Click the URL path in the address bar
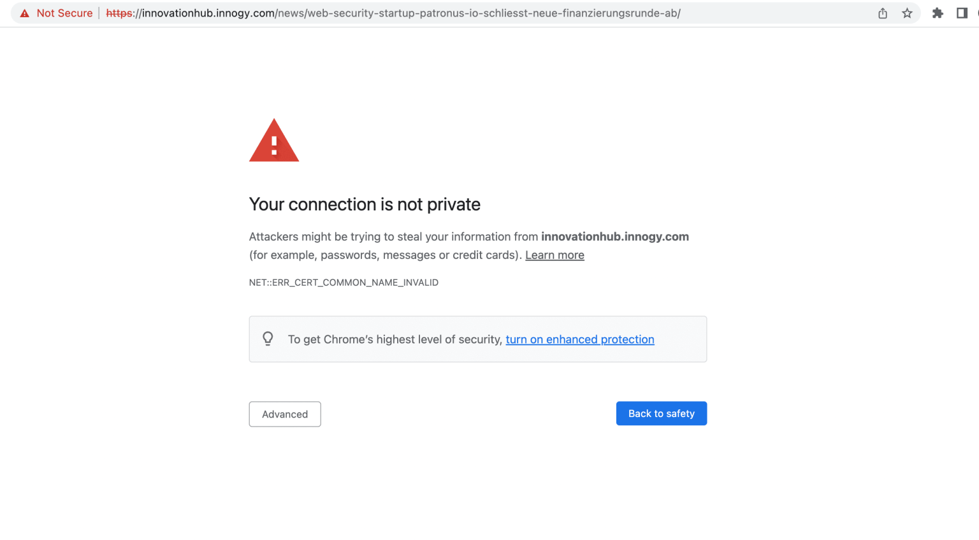The width and height of the screenshot is (979, 540). pos(478,13)
